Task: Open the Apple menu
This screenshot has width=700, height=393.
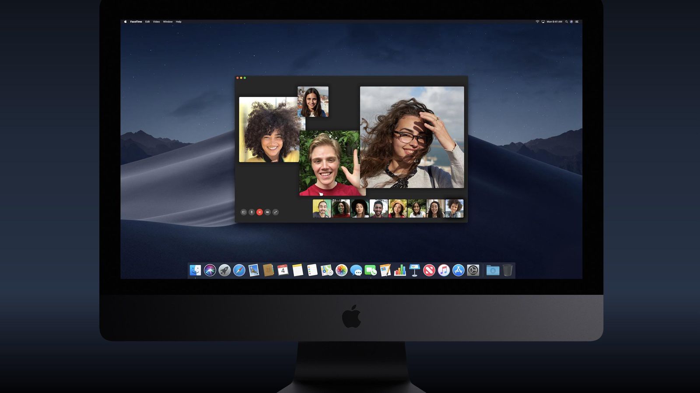Action: (125, 21)
